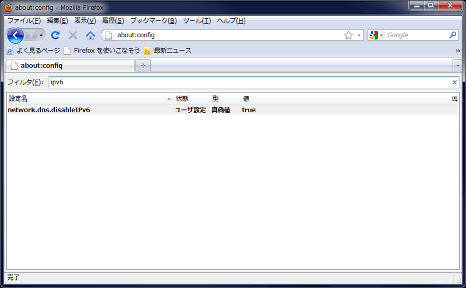This screenshot has width=466, height=288.
Task: Click the Back navigation arrow button
Action: (15, 35)
